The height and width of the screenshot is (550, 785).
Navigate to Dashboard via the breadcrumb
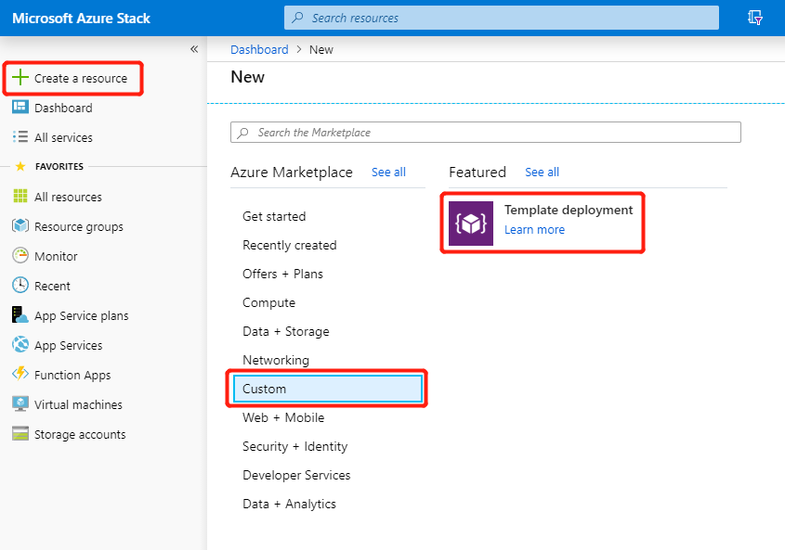[x=259, y=49]
